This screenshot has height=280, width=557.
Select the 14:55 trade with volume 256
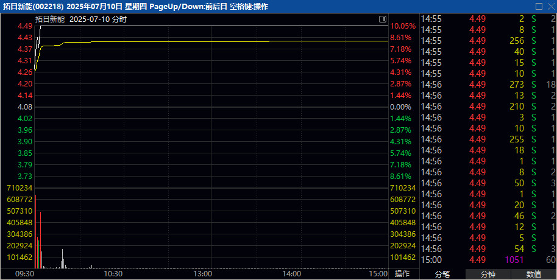point(488,40)
